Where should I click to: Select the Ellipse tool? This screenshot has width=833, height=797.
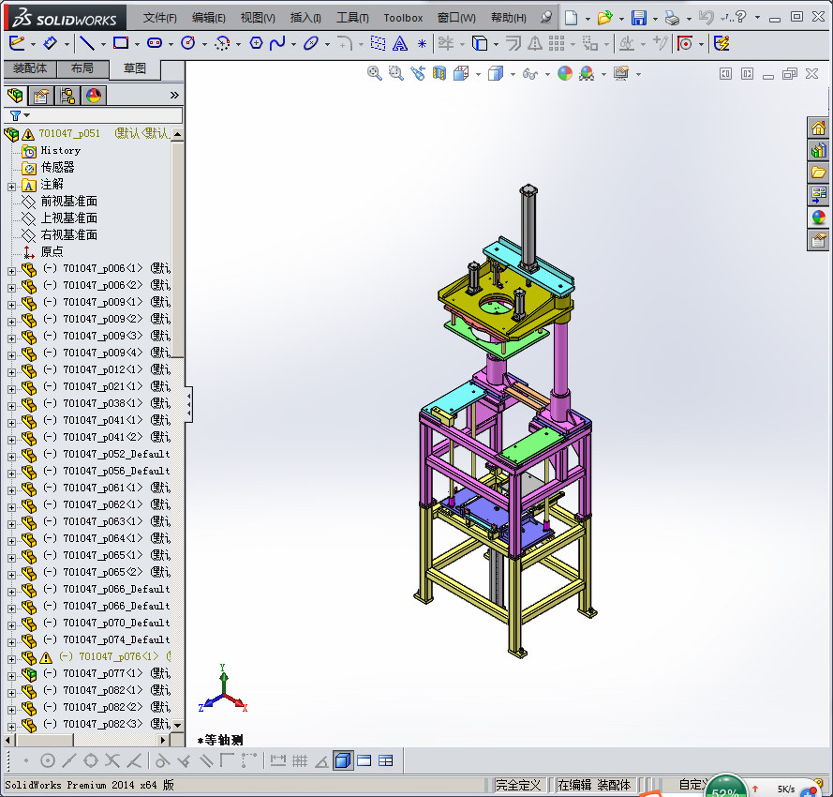311,43
